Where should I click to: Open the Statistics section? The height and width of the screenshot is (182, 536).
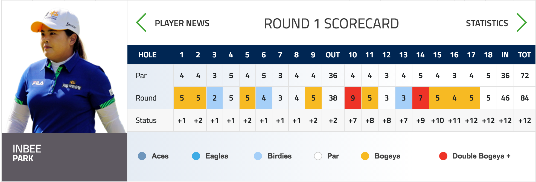click(487, 23)
